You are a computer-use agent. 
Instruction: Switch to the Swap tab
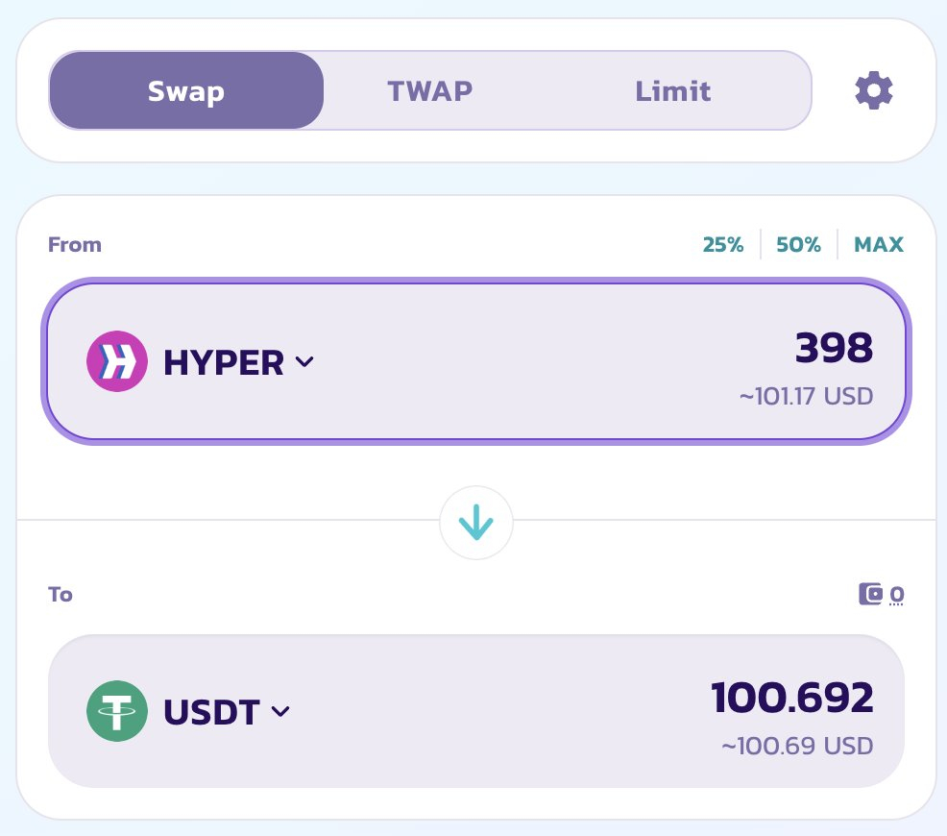click(x=186, y=91)
